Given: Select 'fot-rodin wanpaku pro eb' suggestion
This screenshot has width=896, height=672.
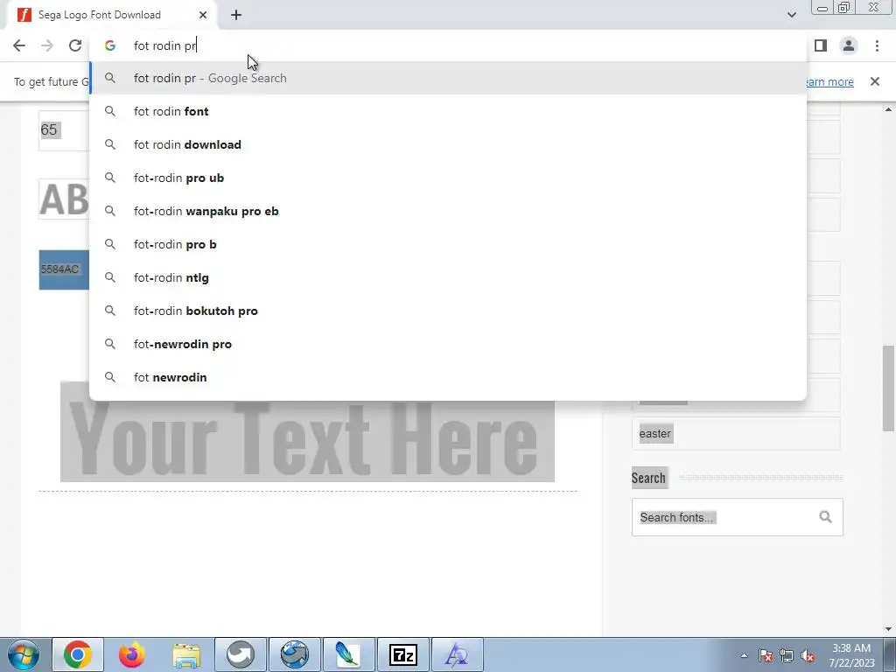Looking at the screenshot, I should pos(448,211).
